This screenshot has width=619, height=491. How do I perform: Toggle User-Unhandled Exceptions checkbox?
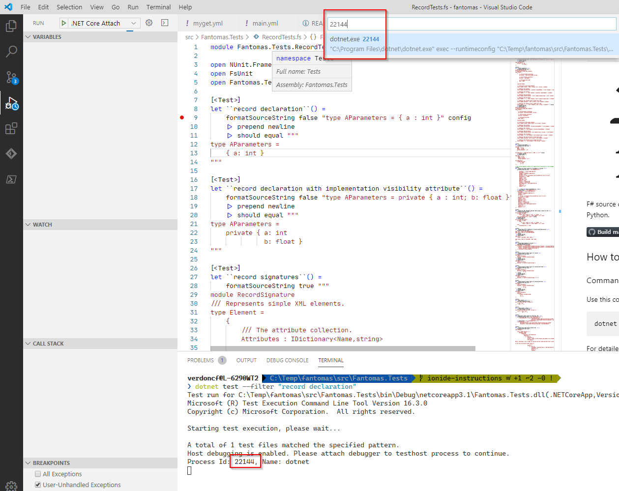coord(38,485)
